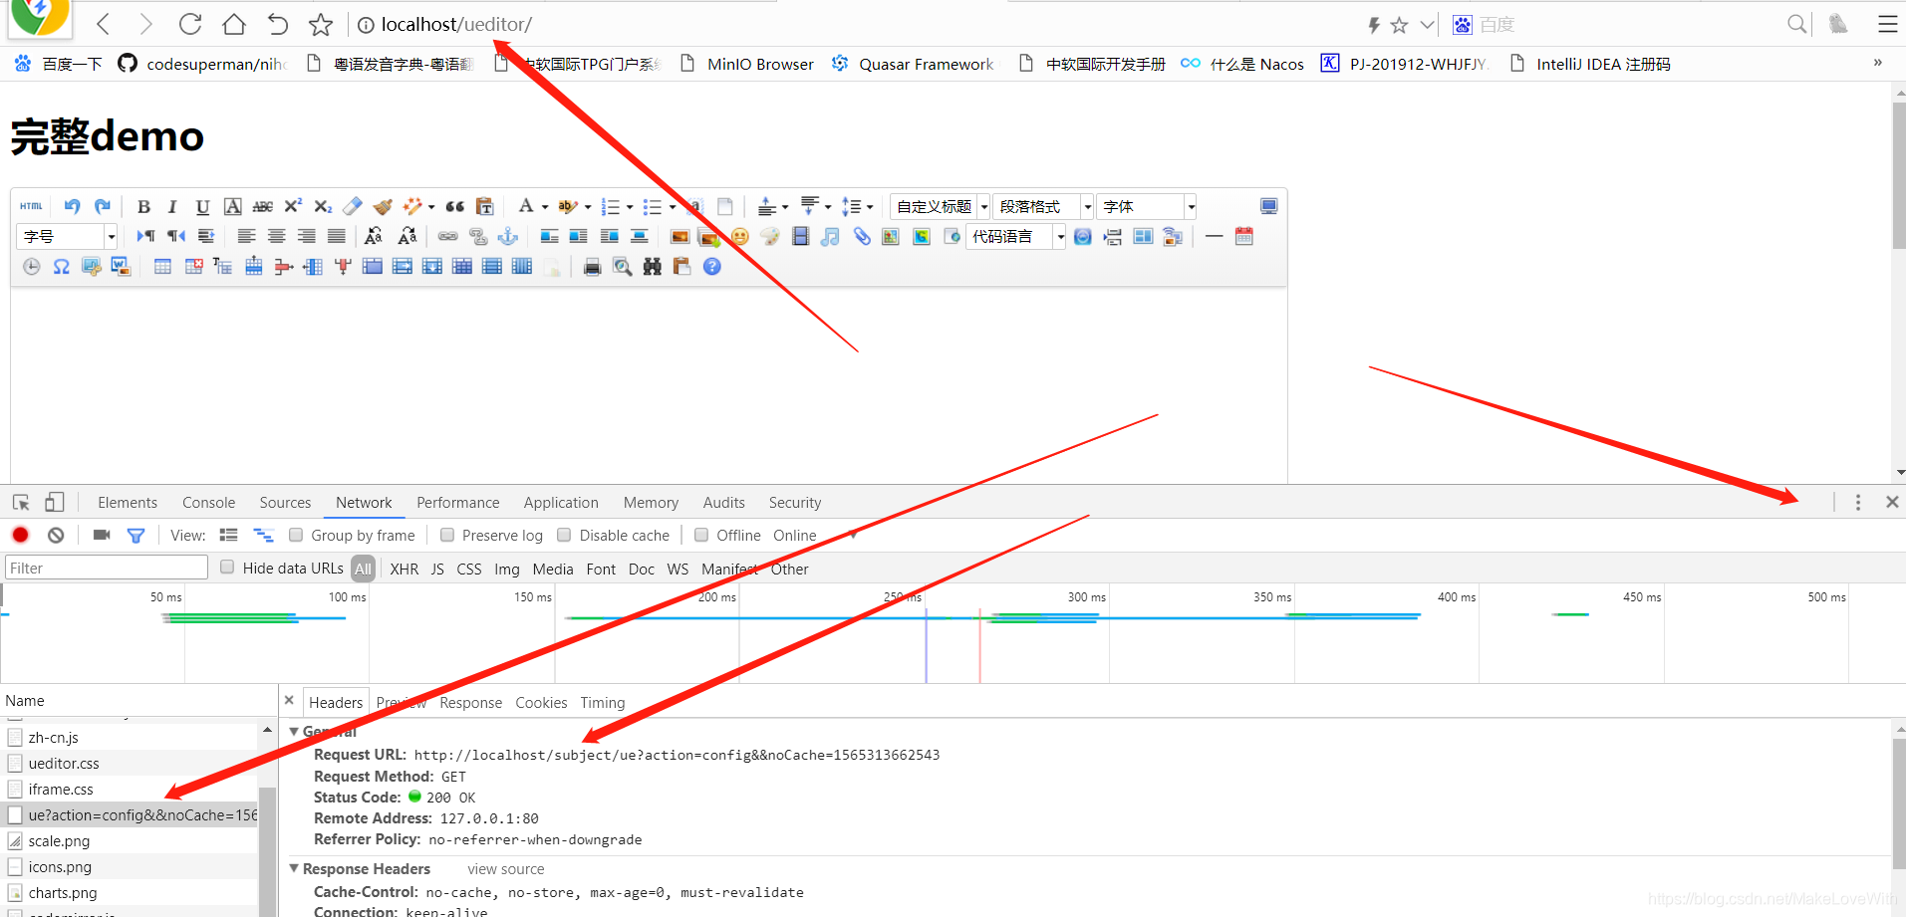
Task: Toggle the network filter funnel
Action: (136, 535)
